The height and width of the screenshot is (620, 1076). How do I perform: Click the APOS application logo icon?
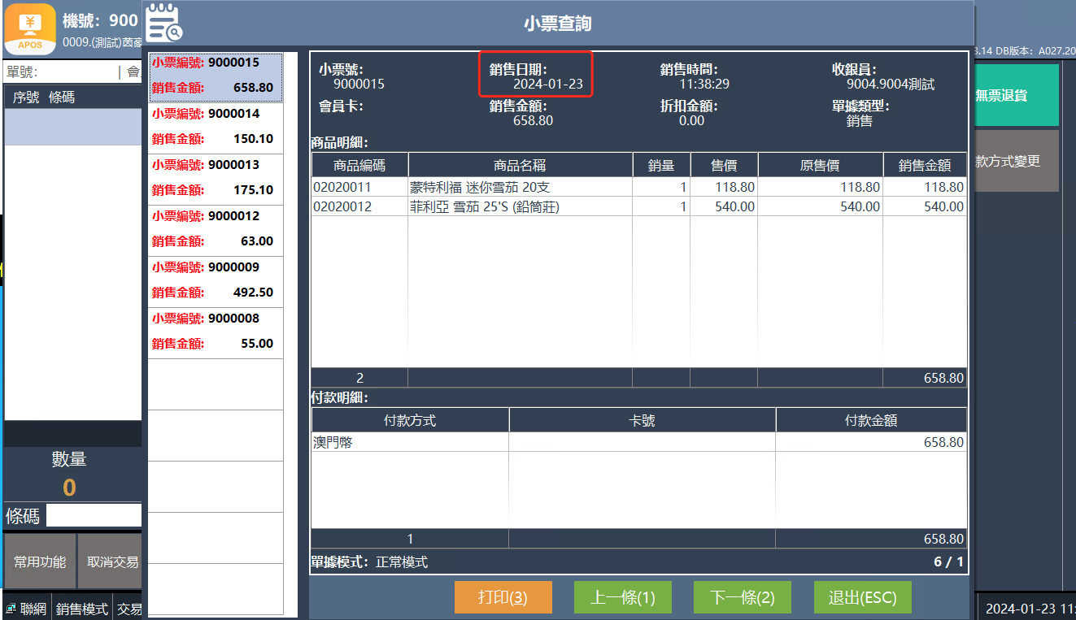pyautogui.click(x=30, y=28)
